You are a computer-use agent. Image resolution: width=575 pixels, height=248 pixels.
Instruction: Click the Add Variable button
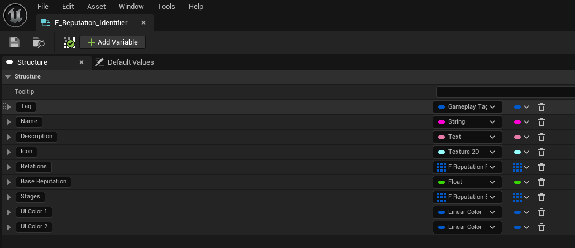[113, 42]
